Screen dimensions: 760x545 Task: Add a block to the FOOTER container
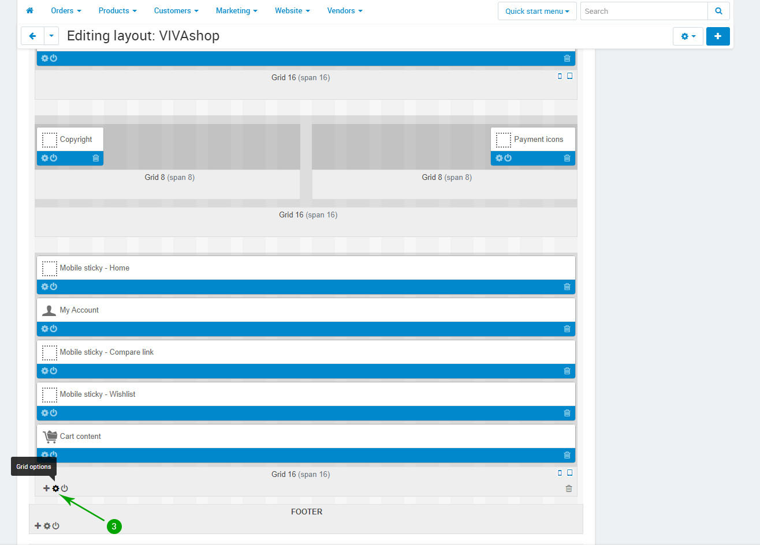click(38, 526)
